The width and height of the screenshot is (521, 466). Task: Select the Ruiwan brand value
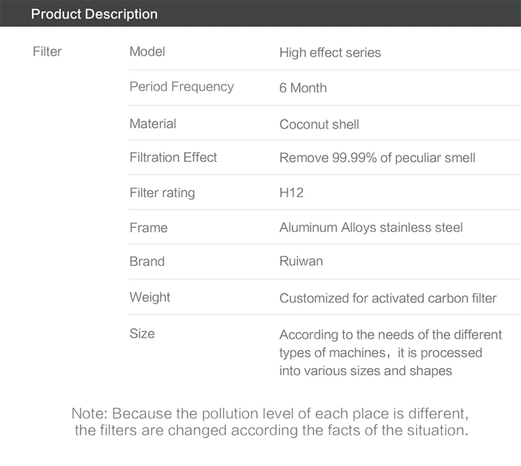301,261
